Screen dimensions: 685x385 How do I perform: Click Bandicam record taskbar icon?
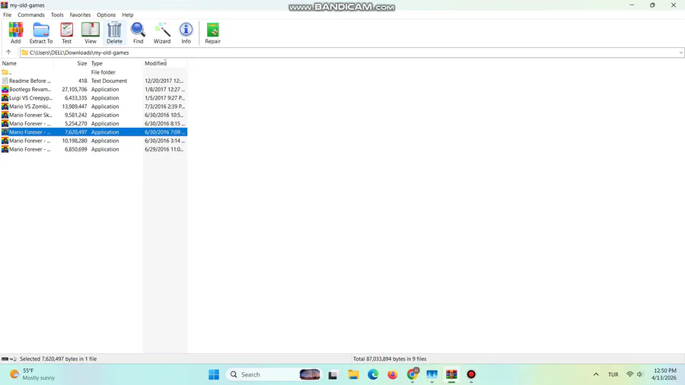click(471, 374)
